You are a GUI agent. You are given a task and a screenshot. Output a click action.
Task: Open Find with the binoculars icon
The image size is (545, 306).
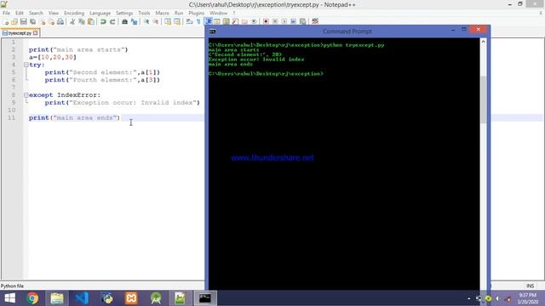124,21
